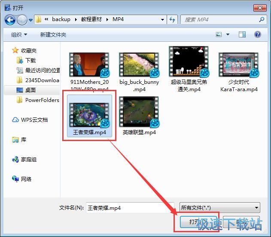Viewport: 271px width, 237px height.
Task: Select the 少女时代 KaraT-ara.mp4 thumbnail
Action: pyautogui.click(x=239, y=65)
